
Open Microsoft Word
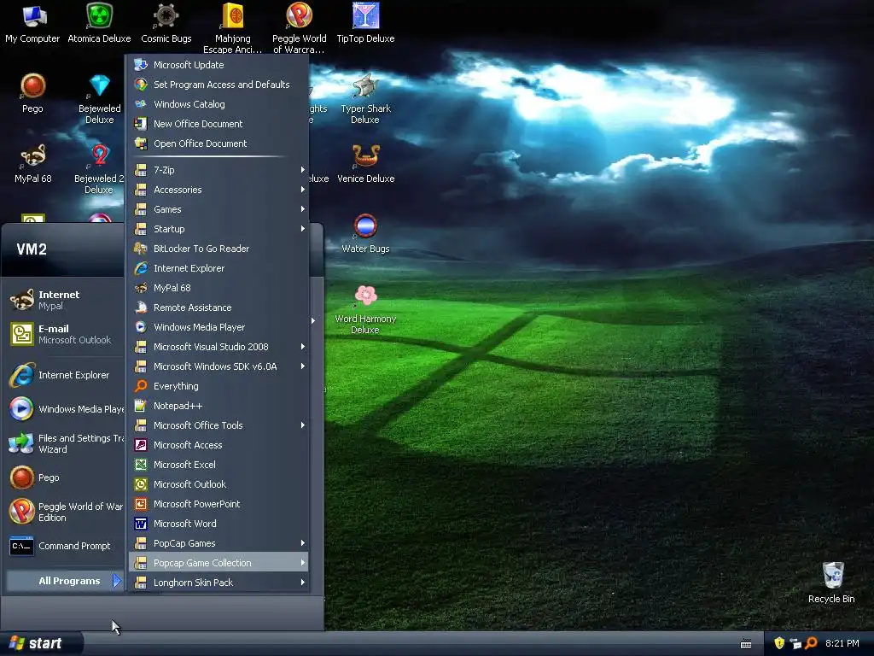pos(218,524)
